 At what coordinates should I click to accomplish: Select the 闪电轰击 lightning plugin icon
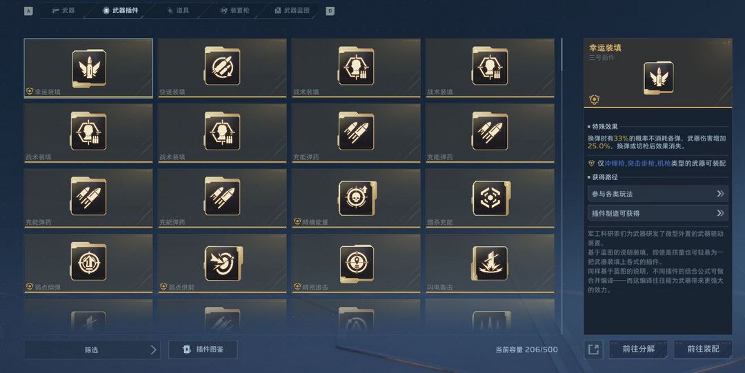point(490,263)
